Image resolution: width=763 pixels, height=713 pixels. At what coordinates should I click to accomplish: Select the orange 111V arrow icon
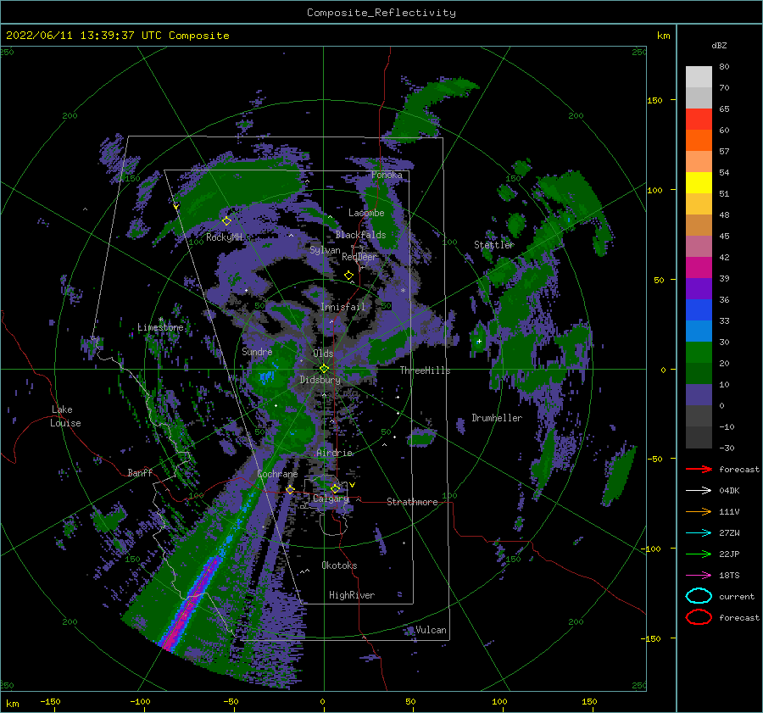tap(699, 511)
